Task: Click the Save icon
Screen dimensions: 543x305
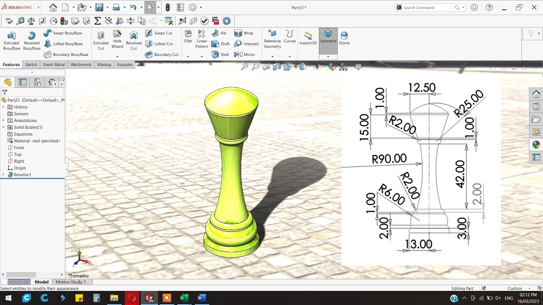Action: point(99,7)
